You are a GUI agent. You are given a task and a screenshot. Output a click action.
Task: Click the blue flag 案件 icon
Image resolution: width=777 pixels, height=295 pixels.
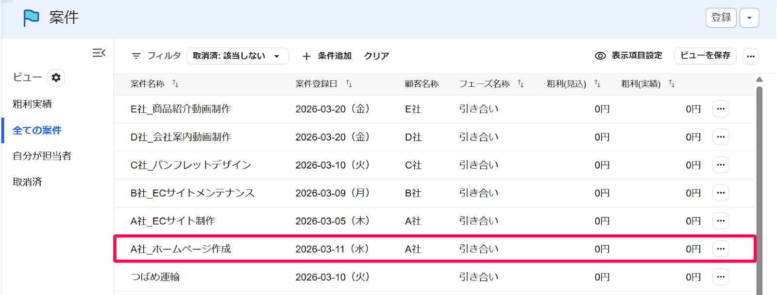pos(31,18)
